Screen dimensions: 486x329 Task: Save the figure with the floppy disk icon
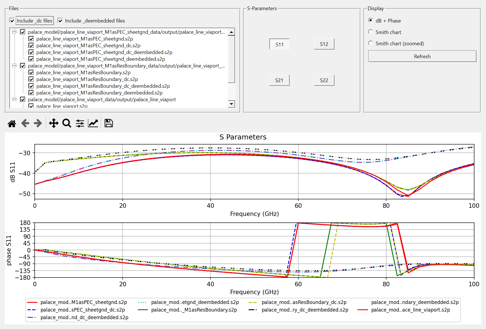click(109, 123)
